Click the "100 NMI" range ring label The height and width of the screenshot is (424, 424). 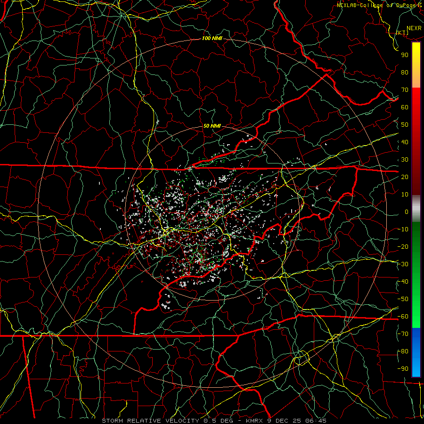[x=212, y=39]
